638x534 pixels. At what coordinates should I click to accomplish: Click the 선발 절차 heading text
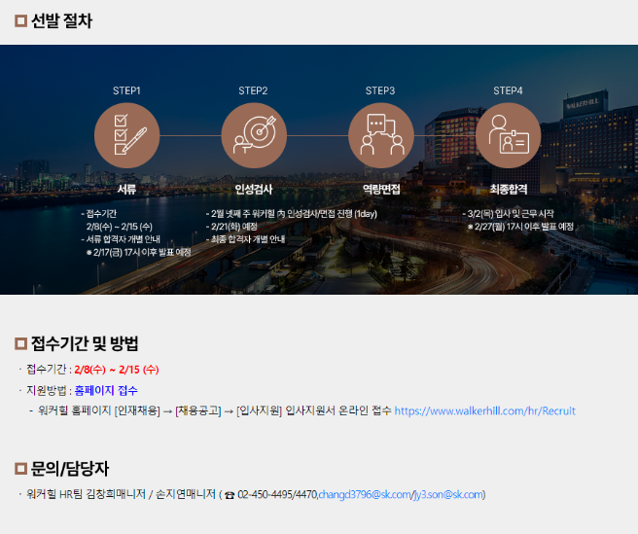pyautogui.click(x=62, y=21)
